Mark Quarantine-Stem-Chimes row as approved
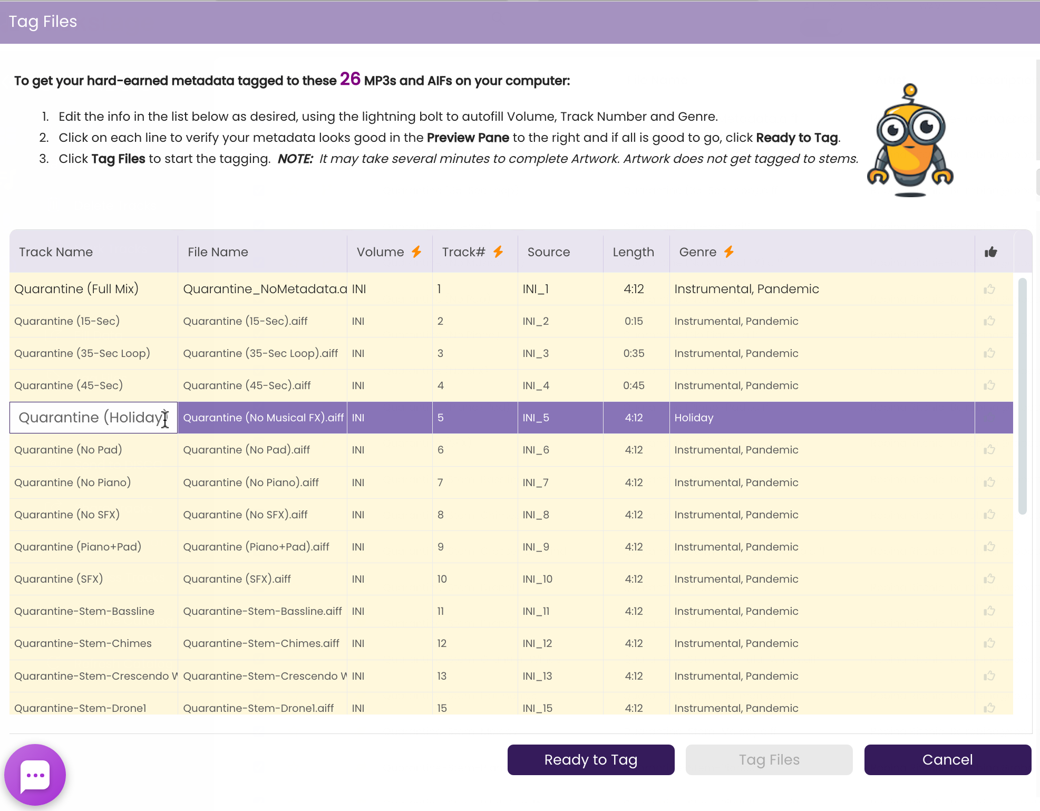Screen dimensions: 1040x811 coord(989,643)
